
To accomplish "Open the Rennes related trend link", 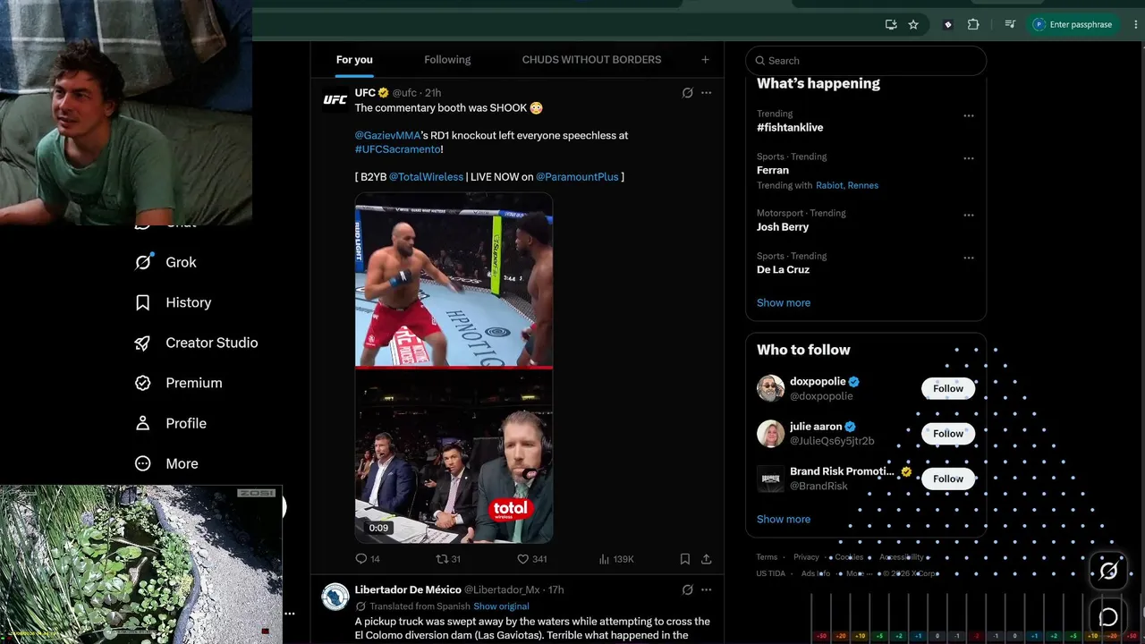I will pos(863,186).
